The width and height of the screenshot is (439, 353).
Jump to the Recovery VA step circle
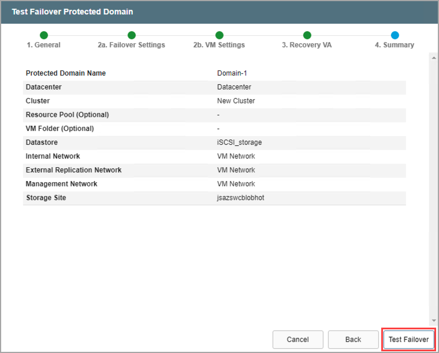307,35
